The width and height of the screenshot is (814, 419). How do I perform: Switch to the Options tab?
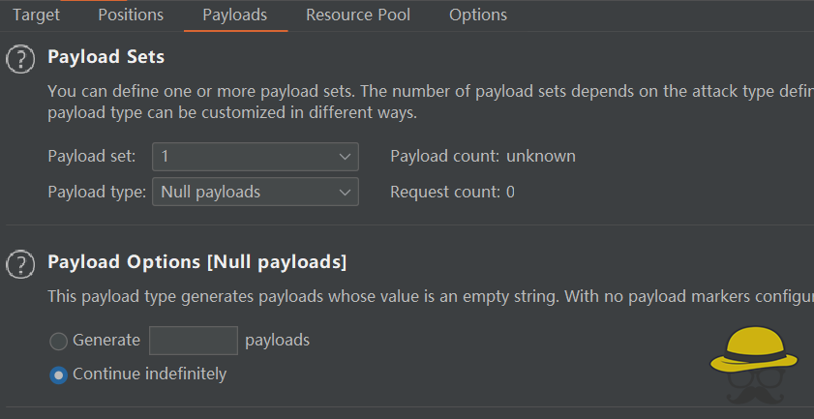[x=478, y=15]
